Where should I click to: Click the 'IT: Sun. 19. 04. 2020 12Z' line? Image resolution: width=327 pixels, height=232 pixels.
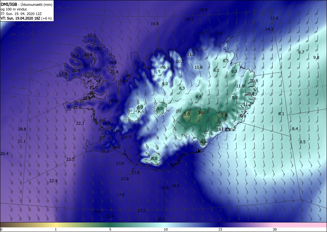21,14
